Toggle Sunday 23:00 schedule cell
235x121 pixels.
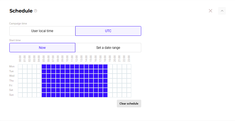(129, 95)
